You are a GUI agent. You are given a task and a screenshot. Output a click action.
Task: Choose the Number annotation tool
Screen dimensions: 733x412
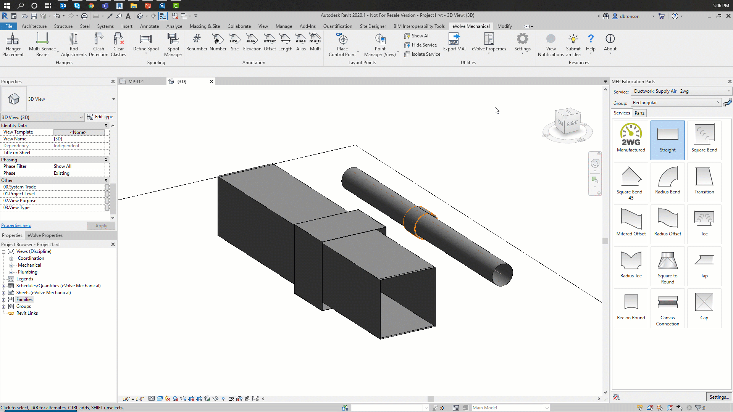pos(218,42)
